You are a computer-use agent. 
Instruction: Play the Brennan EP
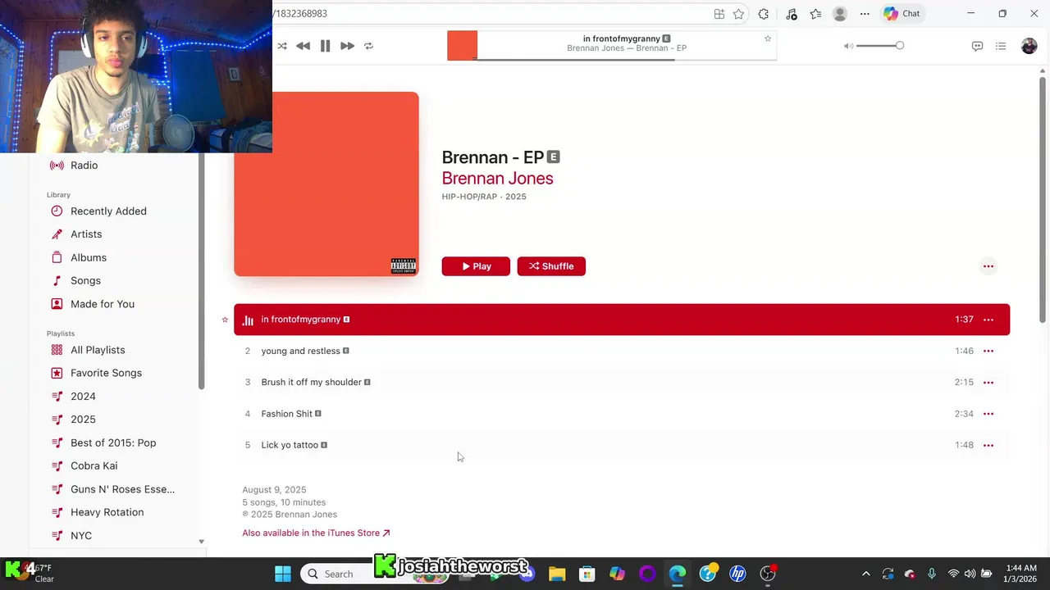(x=476, y=266)
